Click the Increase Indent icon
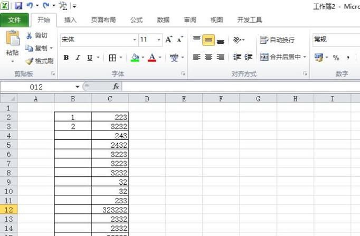This screenshot has width=360, height=236. [249, 57]
